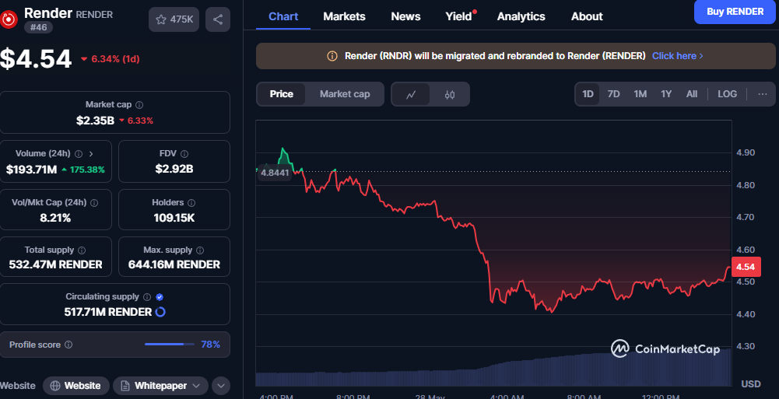Click the $2.35B market cap value
This screenshot has height=399, width=779.
point(96,121)
